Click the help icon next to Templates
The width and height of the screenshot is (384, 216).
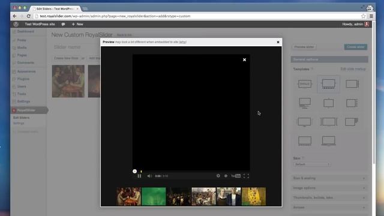coord(312,70)
